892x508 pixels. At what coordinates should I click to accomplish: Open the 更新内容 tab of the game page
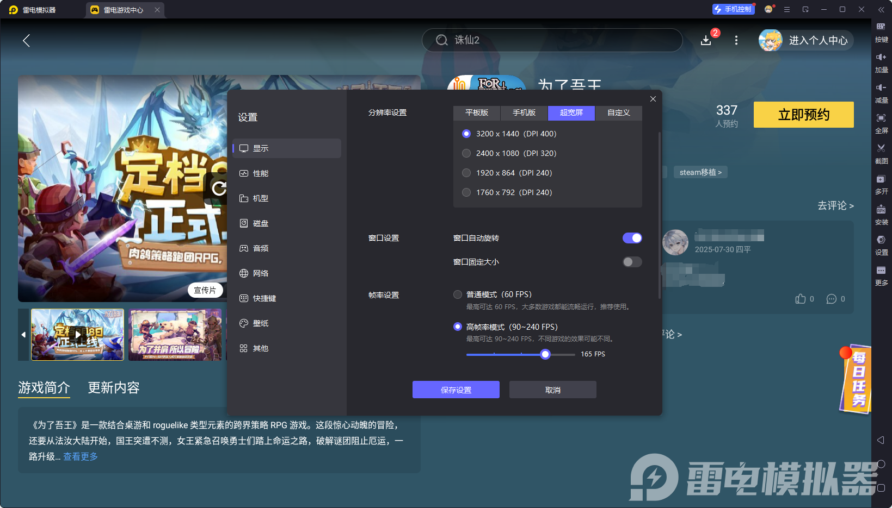(x=113, y=387)
